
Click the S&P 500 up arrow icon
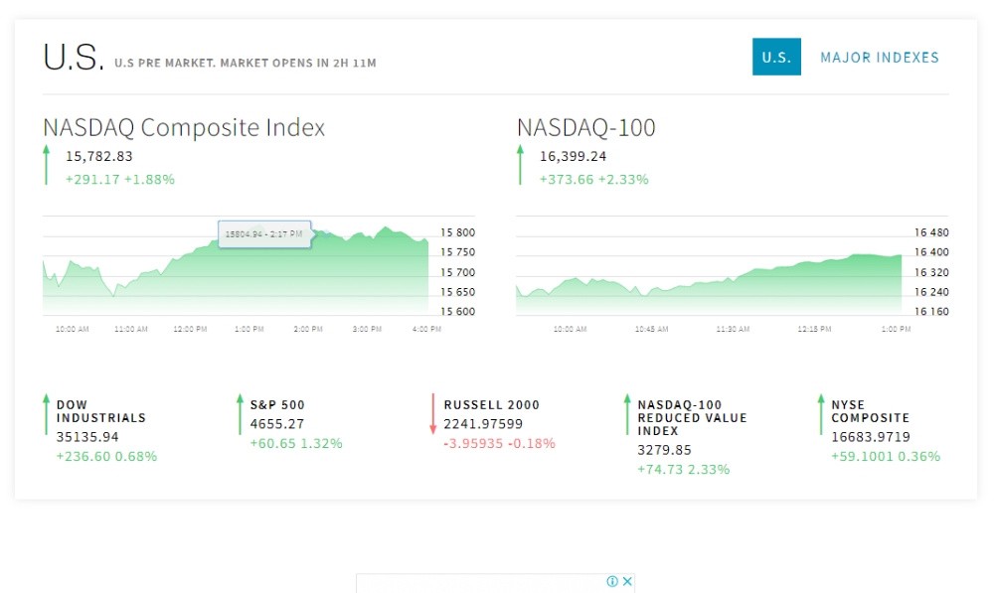click(x=240, y=414)
